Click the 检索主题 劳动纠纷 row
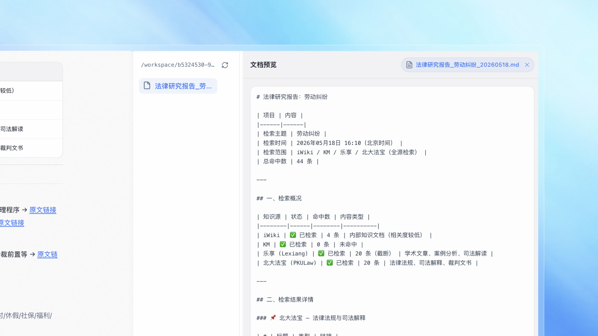 coord(291,134)
